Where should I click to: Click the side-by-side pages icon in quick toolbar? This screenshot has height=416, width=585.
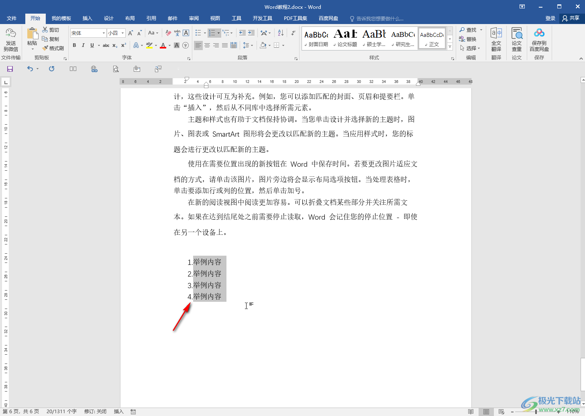coord(73,69)
